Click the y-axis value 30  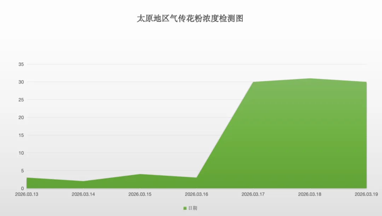point(21,82)
